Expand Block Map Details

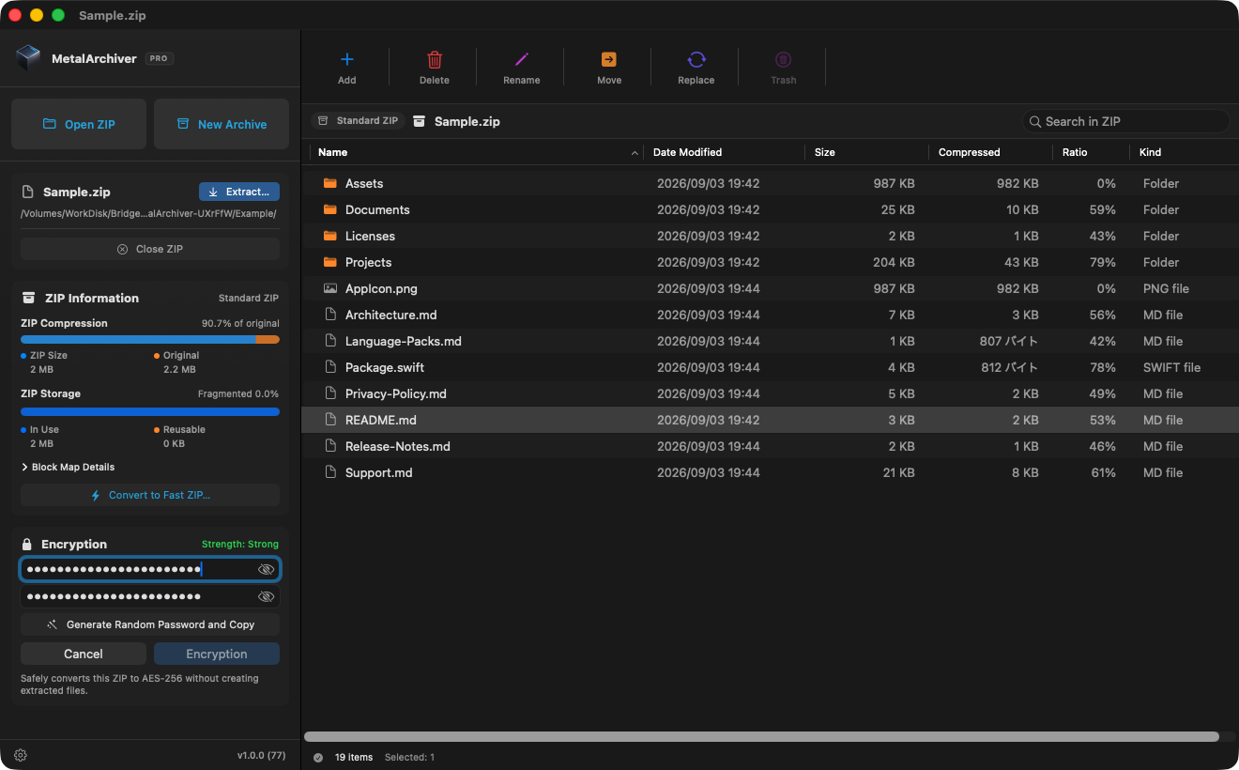[x=68, y=467]
